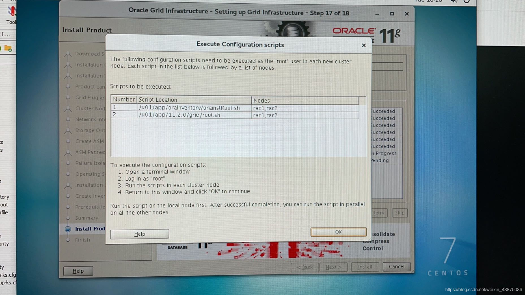Minimize the Oracle Grid Infrastructure window
This screenshot has height=295, width=525.
point(377,14)
